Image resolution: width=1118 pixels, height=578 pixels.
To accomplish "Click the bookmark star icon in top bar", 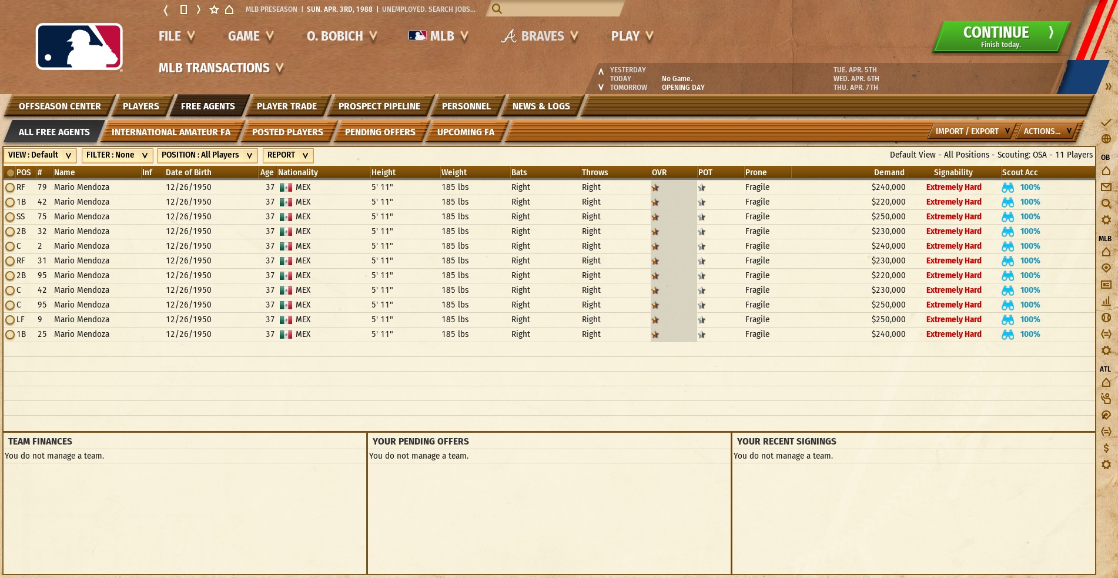I will click(x=214, y=9).
